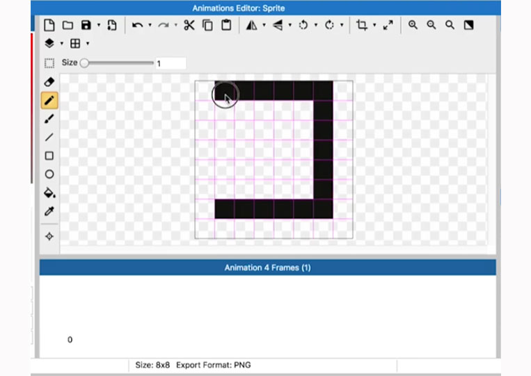This screenshot has height=376, width=531.
Task: Flip the sprite horizontally
Action: 251,25
